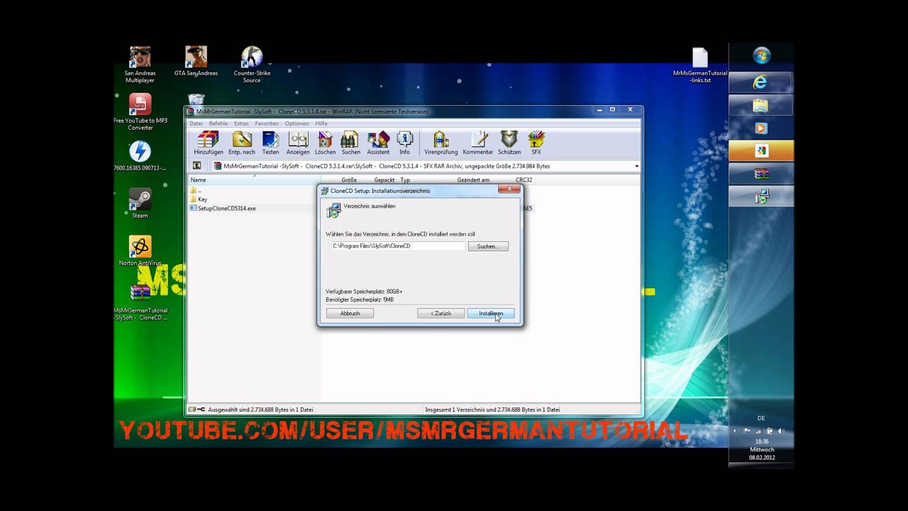
Task: Select the GTA San Andreas desktop icon
Action: [196, 62]
